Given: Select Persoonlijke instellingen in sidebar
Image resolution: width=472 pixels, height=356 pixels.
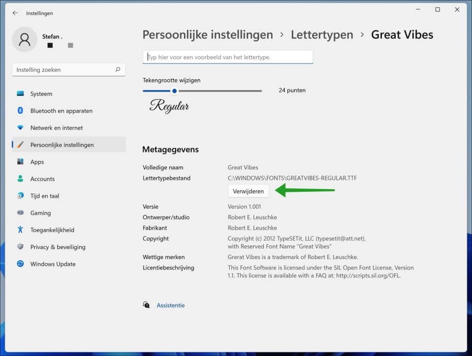Looking at the screenshot, I should click(x=69, y=145).
